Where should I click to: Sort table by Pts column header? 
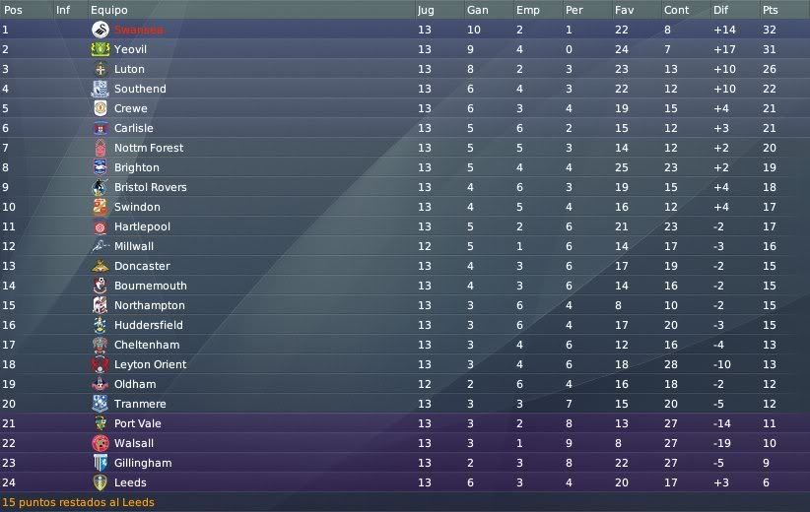click(x=771, y=10)
